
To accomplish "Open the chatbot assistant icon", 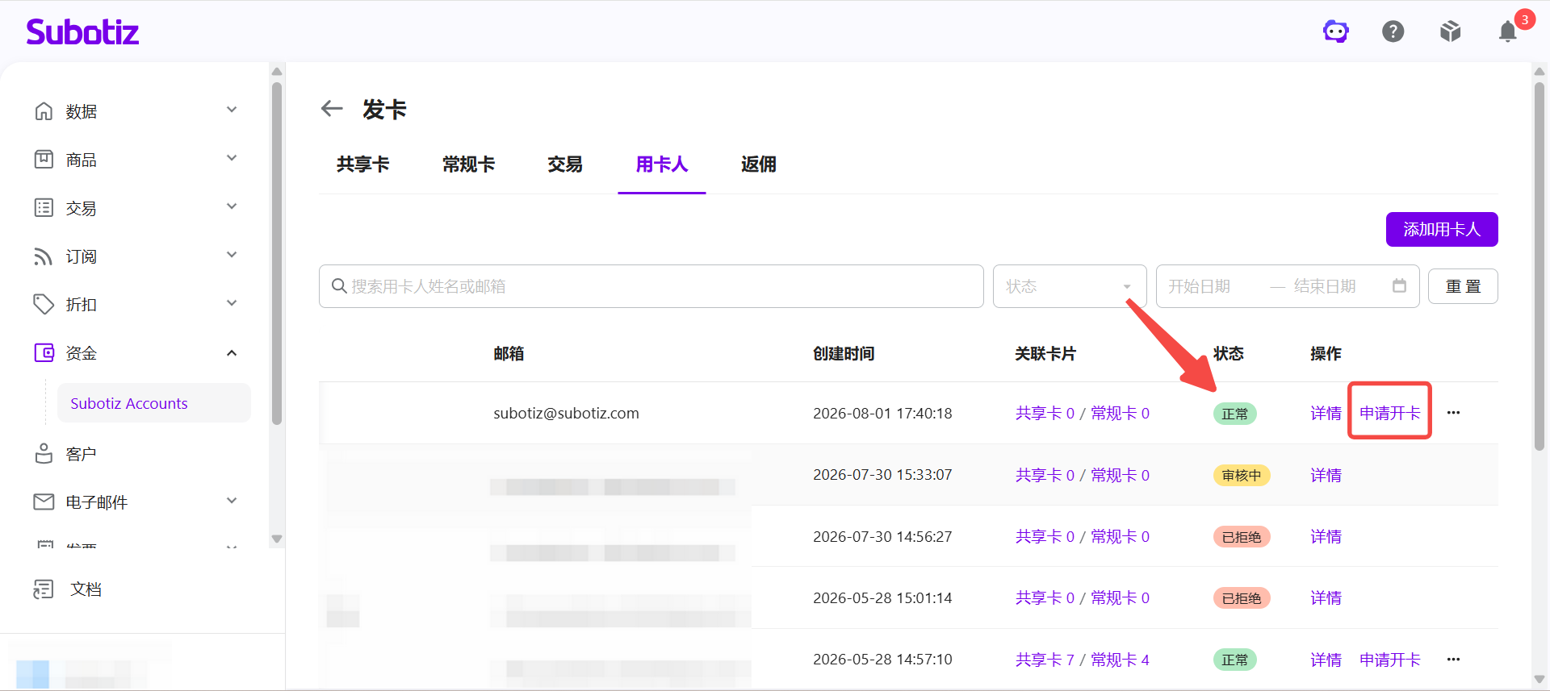I will [x=1336, y=31].
